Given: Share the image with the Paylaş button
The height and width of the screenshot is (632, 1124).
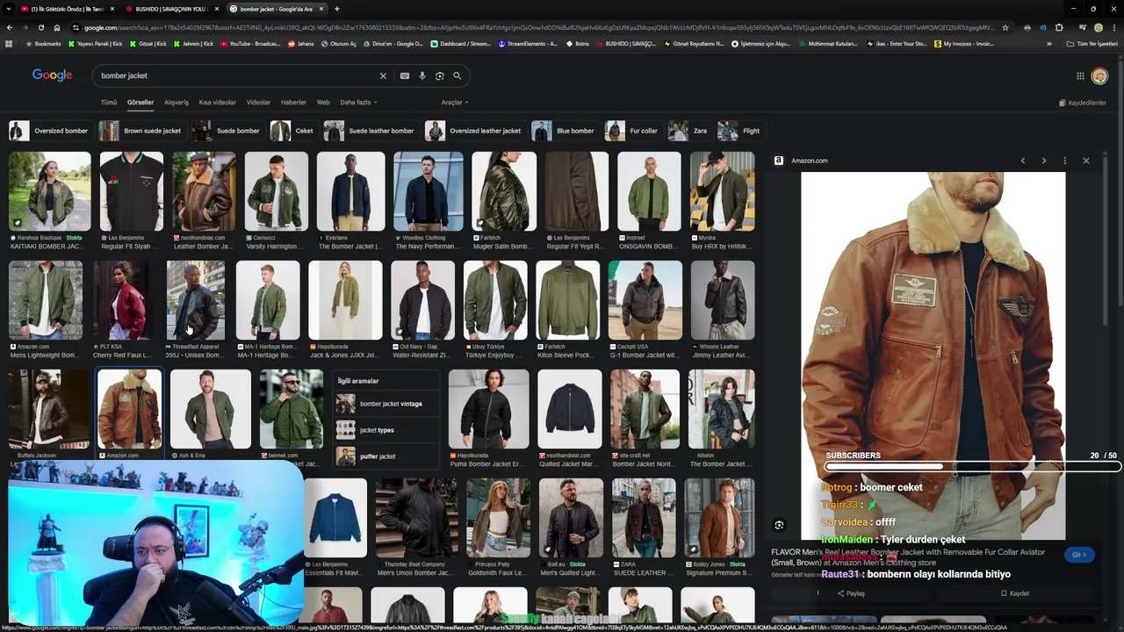Looking at the screenshot, I should tap(851, 593).
